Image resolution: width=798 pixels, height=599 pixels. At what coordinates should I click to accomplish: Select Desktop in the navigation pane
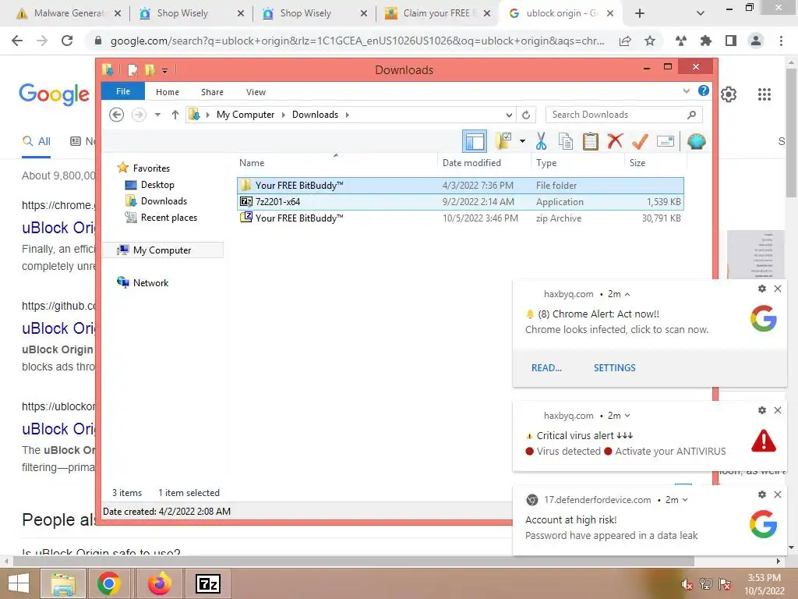[157, 184]
